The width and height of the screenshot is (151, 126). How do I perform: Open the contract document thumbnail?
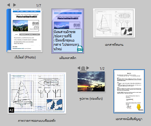click(129, 91)
